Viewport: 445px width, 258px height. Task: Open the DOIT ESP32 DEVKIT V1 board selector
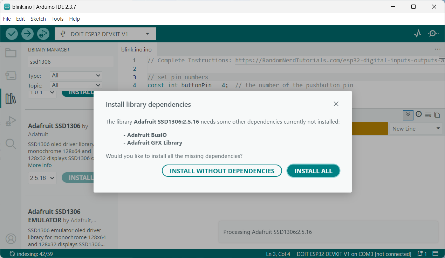click(105, 34)
